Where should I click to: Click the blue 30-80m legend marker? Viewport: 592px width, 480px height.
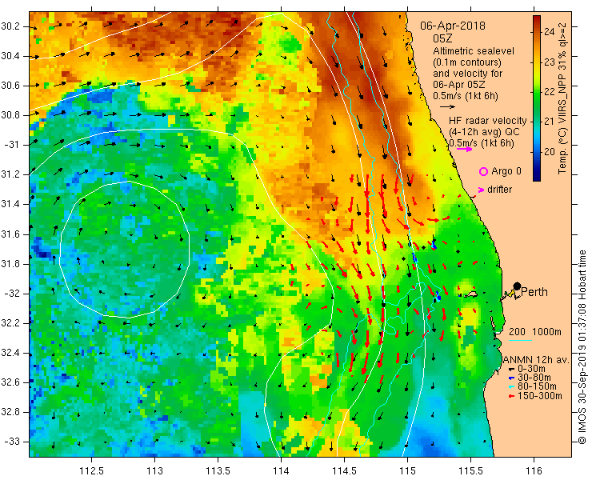click(x=511, y=378)
